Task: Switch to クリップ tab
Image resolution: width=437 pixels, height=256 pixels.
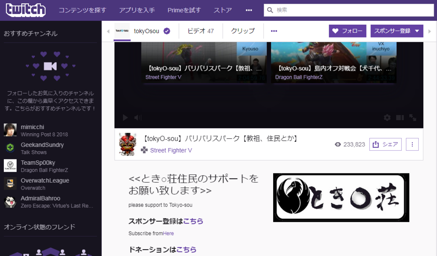Action: click(x=242, y=31)
